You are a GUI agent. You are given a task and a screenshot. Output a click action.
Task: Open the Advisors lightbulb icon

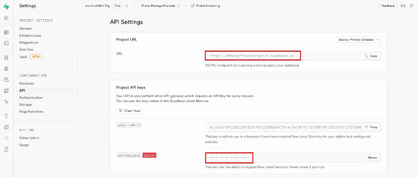tap(6, 116)
